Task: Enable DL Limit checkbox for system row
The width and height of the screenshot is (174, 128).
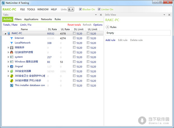Action: coord(74,57)
